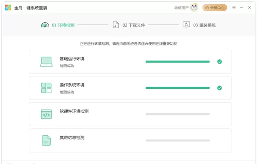This screenshot has width=257, height=164.
Task: Click the 金舟一键系统重装 app logo
Action: click(8, 8)
